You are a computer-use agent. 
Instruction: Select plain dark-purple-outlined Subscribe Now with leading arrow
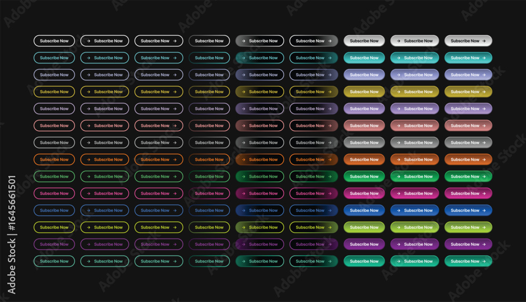pyautogui.click(x=105, y=244)
